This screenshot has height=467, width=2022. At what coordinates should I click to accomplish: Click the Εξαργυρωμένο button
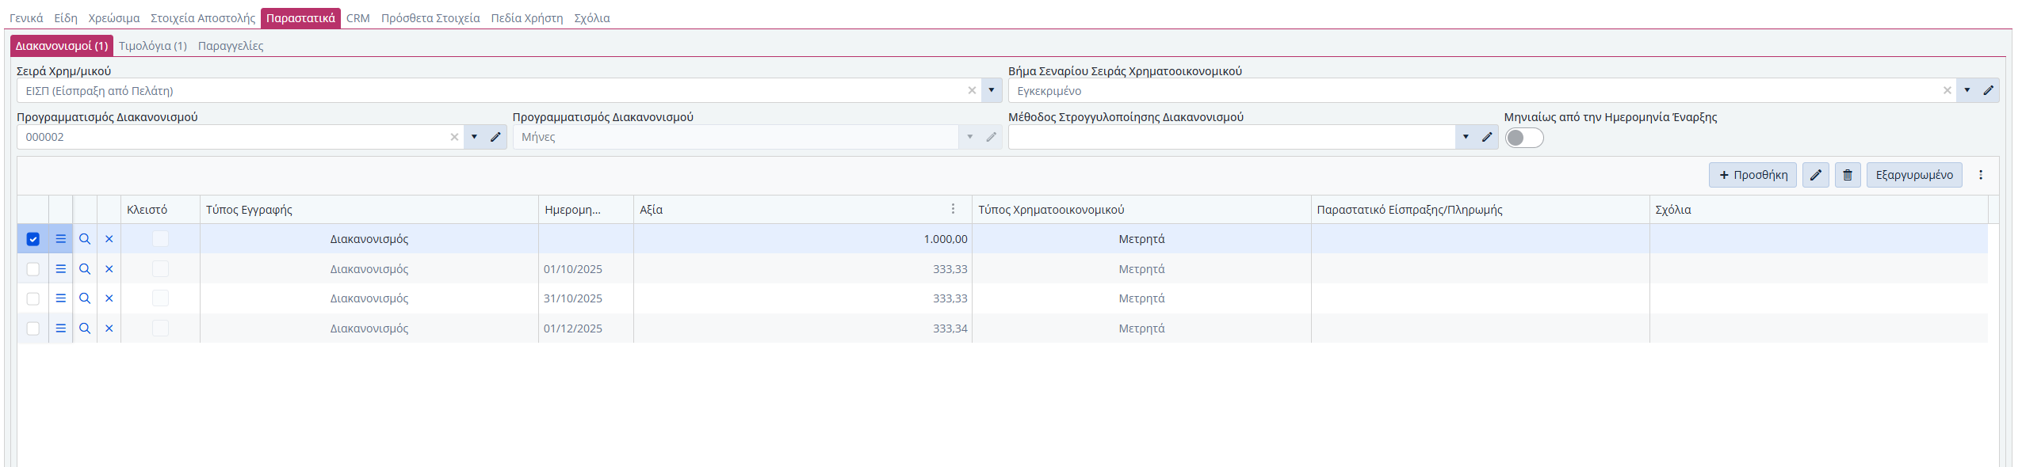[x=1913, y=175]
